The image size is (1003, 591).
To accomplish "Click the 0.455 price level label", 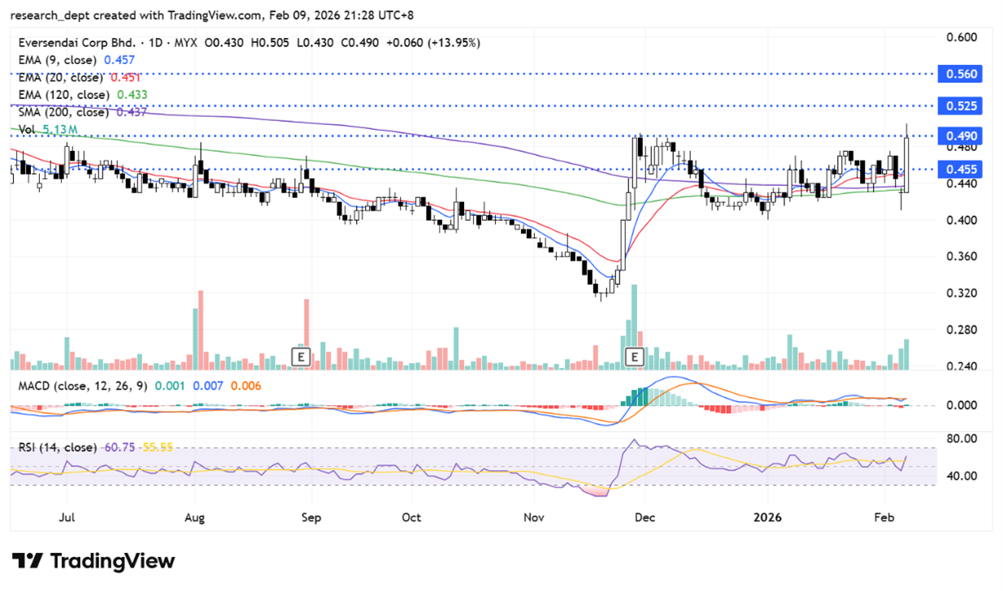I will pos(960,169).
